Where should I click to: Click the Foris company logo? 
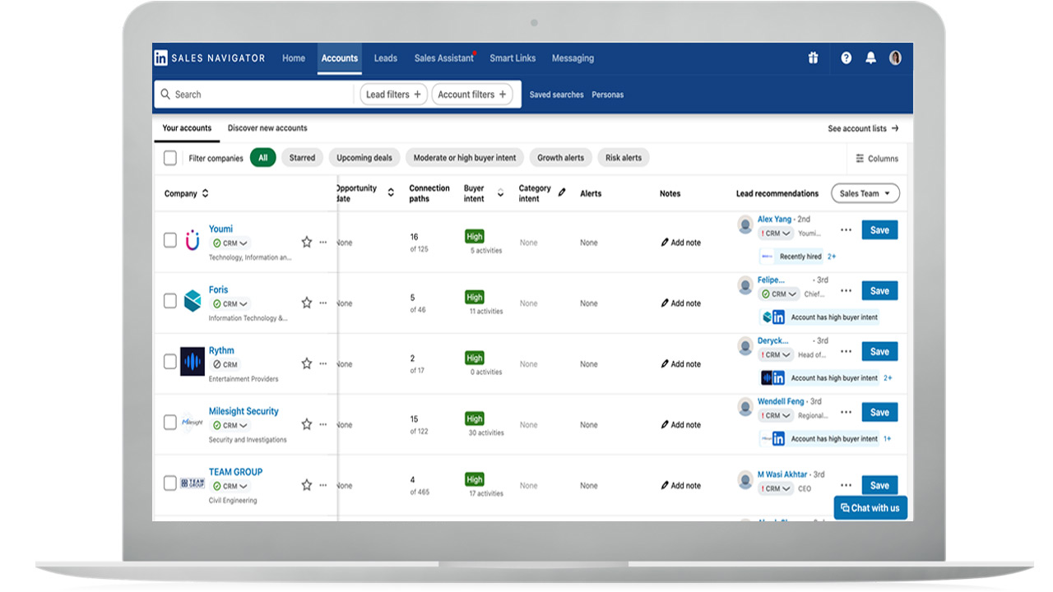point(193,301)
